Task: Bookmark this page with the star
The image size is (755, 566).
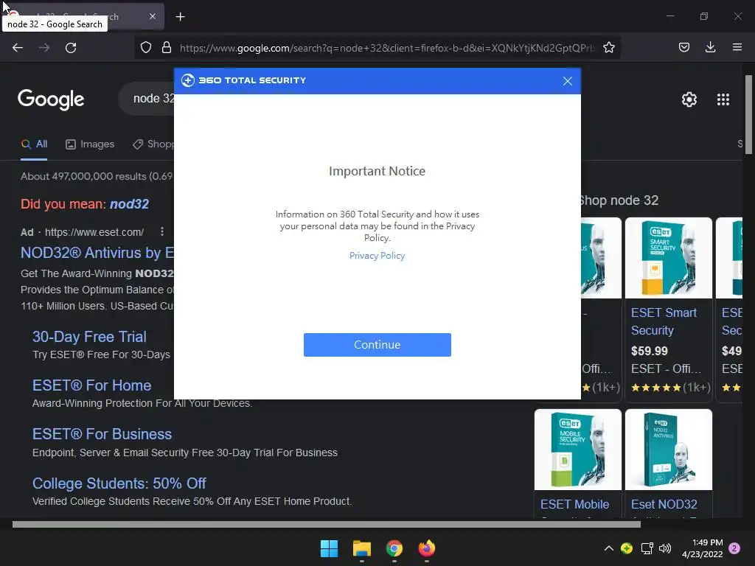Action: point(608,47)
